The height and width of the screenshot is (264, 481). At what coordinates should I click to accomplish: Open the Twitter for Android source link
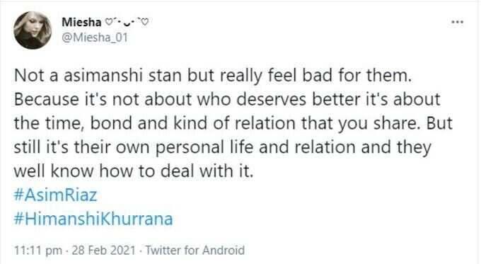coord(195,250)
